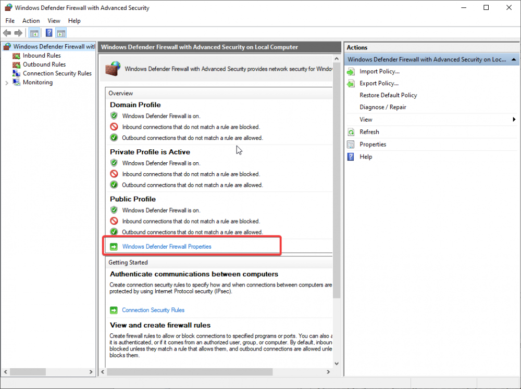Image resolution: width=521 pixels, height=389 pixels.
Task: Open the View submenu arrow in Actions pane
Action: (514, 120)
